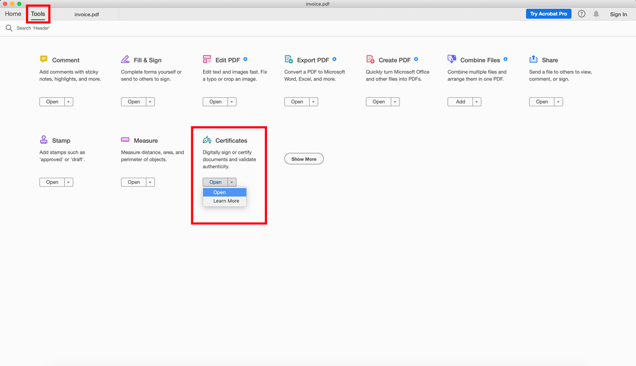Collapse the Certificates Open dropdown arrow

(232, 182)
